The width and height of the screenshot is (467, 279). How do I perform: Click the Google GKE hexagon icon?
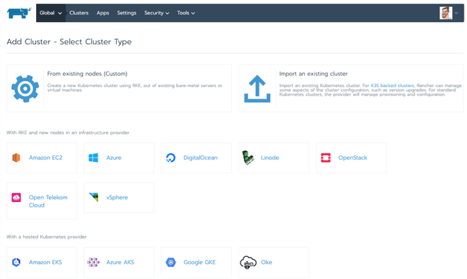[171, 262]
